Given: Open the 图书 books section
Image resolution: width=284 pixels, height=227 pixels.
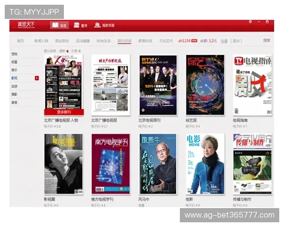Looking at the screenshot, I should click(x=80, y=26).
